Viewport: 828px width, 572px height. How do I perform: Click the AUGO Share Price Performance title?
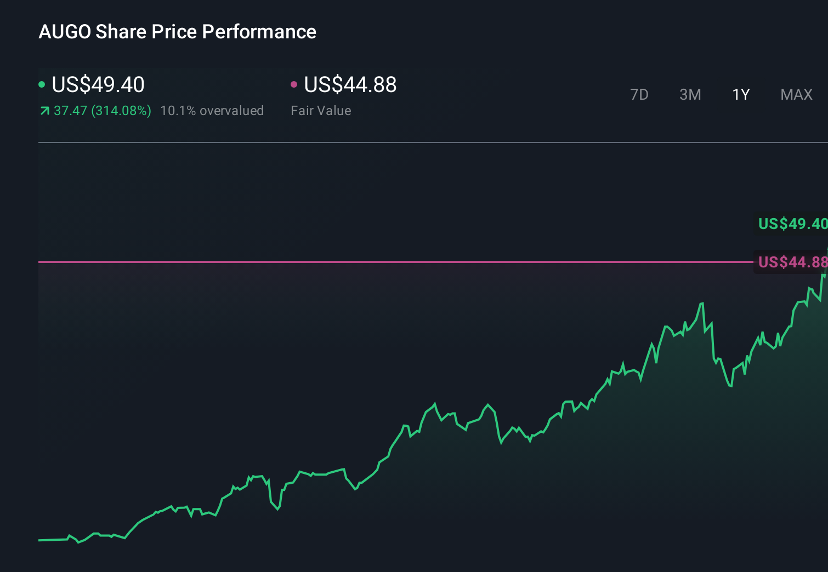click(x=177, y=32)
